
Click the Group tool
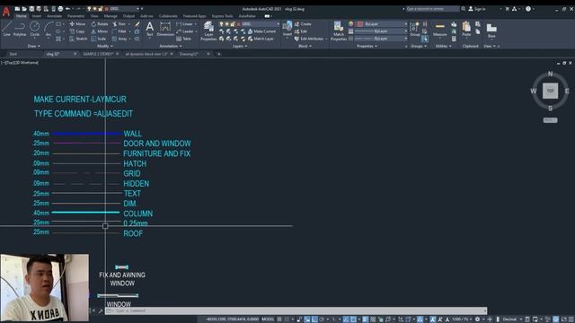[415, 29]
